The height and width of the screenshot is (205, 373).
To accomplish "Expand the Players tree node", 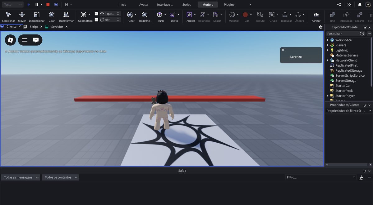I will tap(328, 45).
